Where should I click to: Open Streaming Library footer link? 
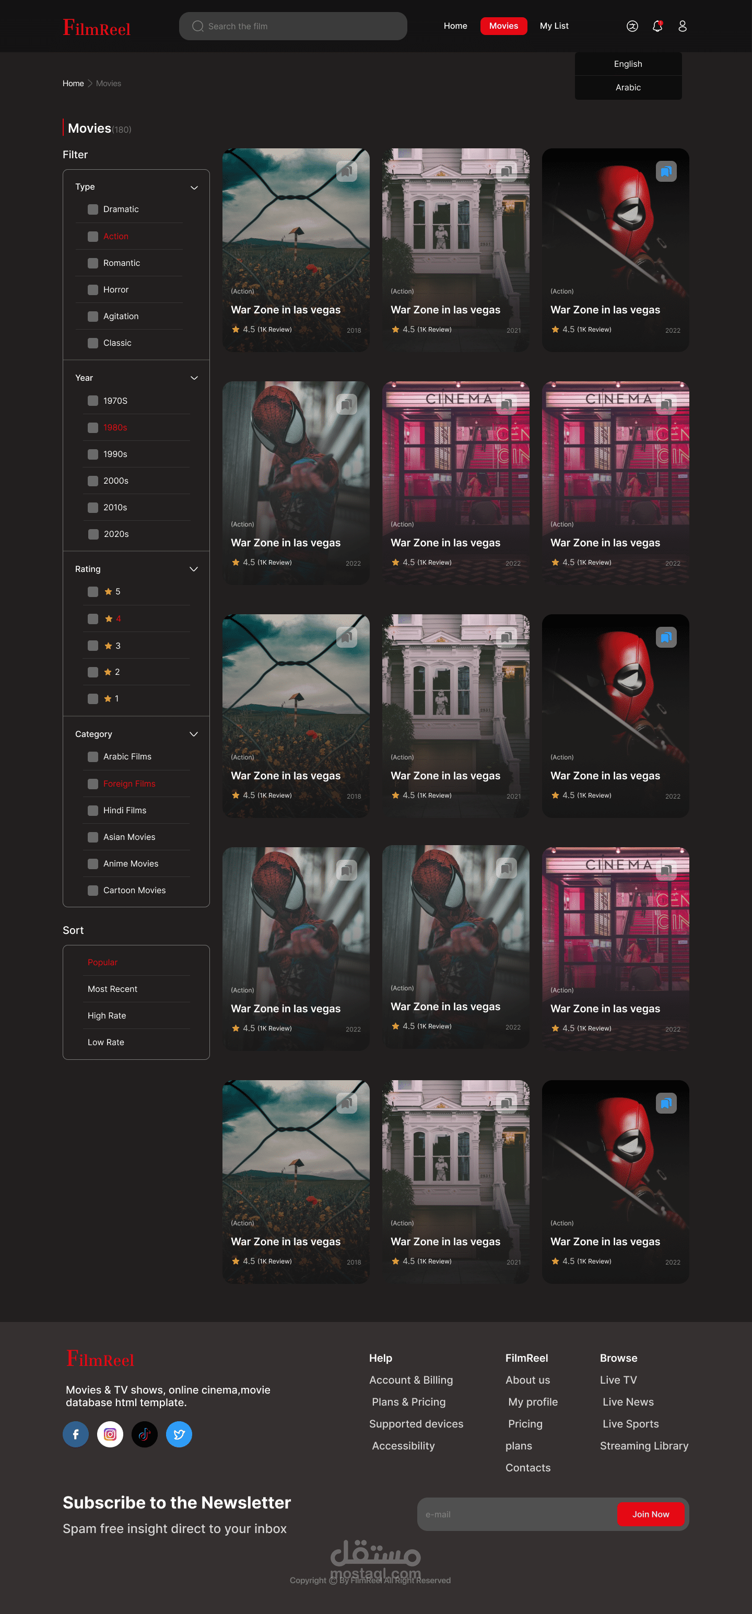(x=644, y=1445)
